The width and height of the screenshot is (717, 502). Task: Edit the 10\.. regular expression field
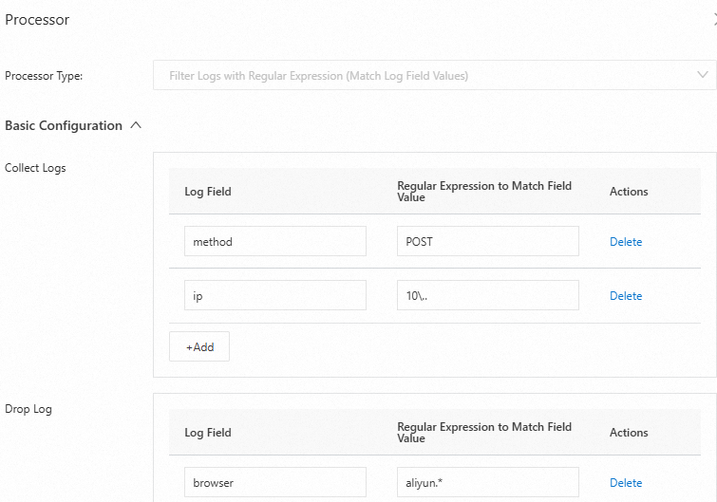click(487, 295)
